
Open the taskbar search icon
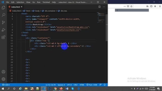click(9, 89)
